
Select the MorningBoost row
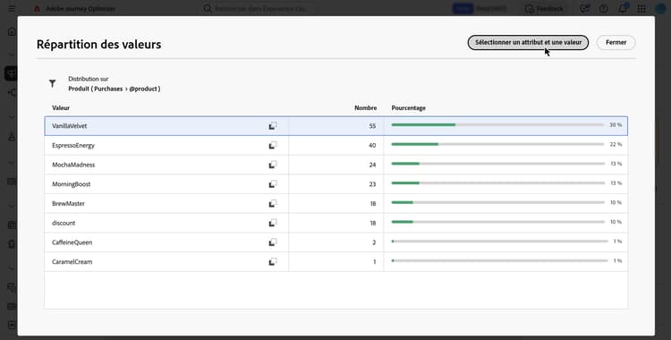[x=335, y=184]
